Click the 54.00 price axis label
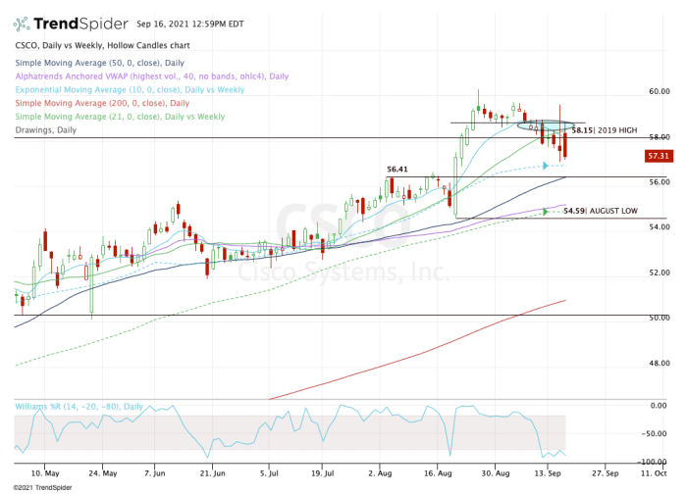 pos(659,227)
